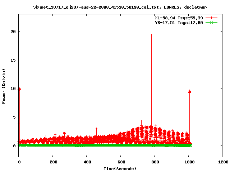The image size is (230, 172).
Task: Click the Power (Kelvin) y-axis label
Action: 4,86
